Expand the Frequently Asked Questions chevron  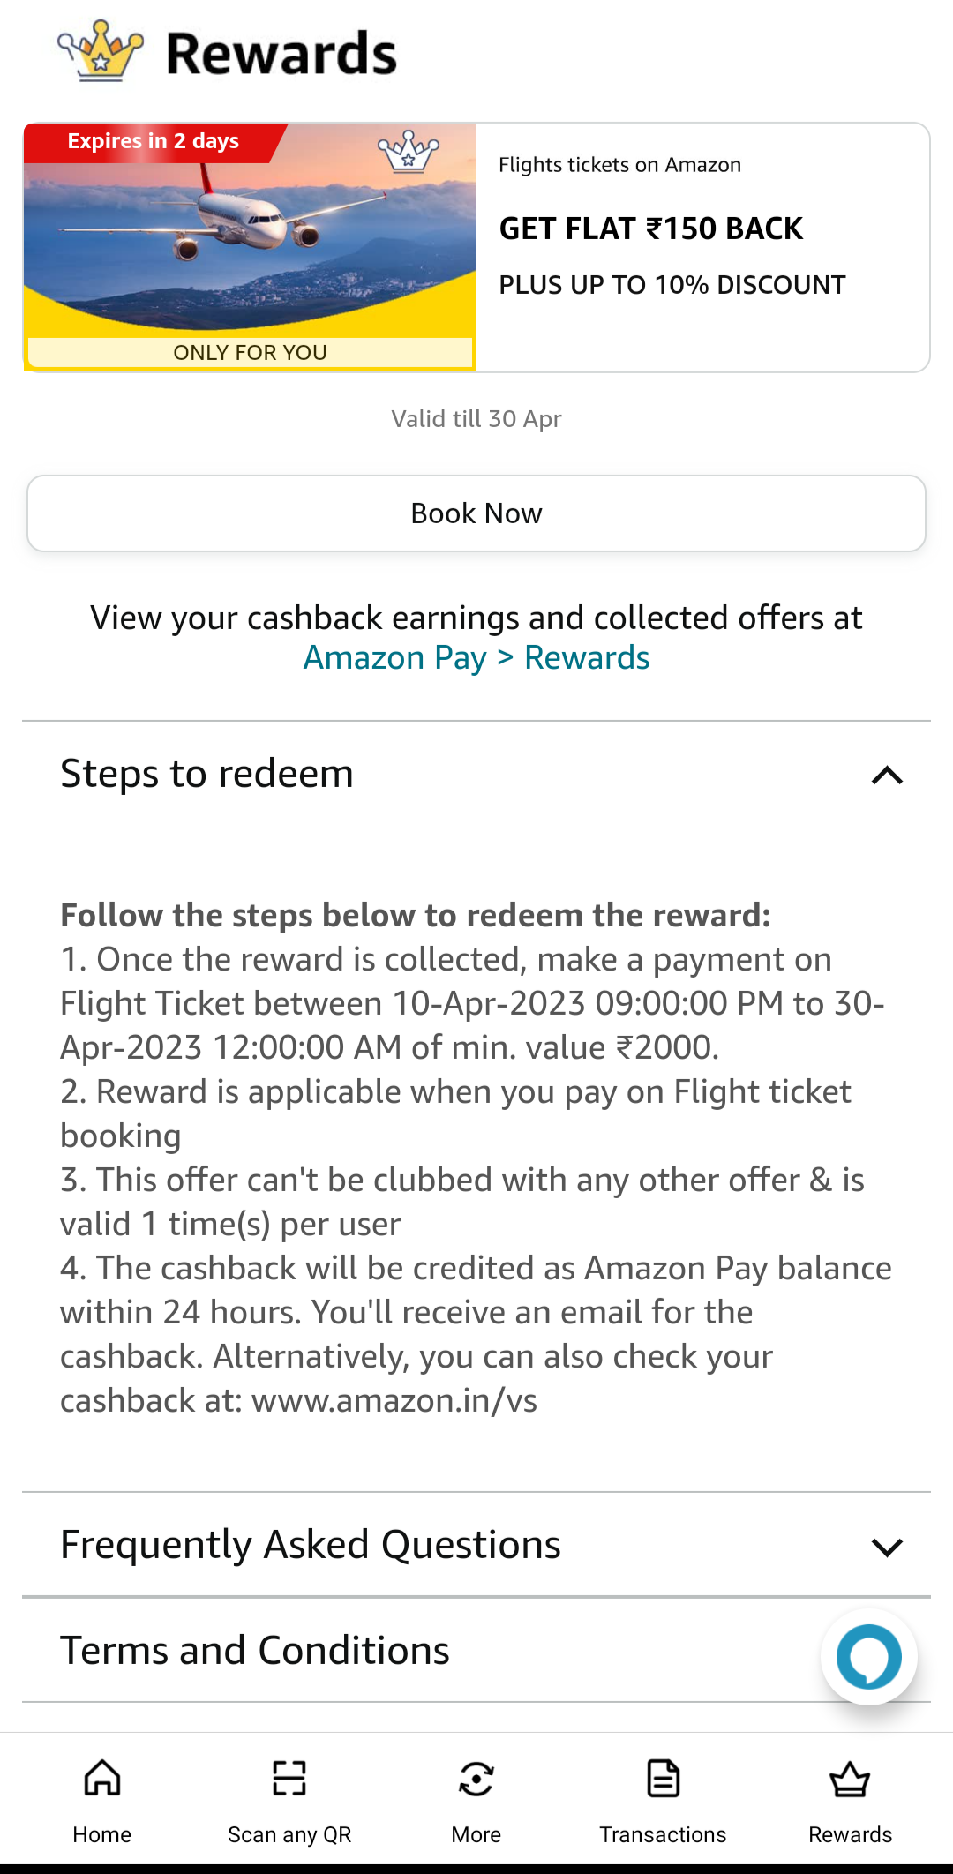pyautogui.click(x=887, y=1547)
